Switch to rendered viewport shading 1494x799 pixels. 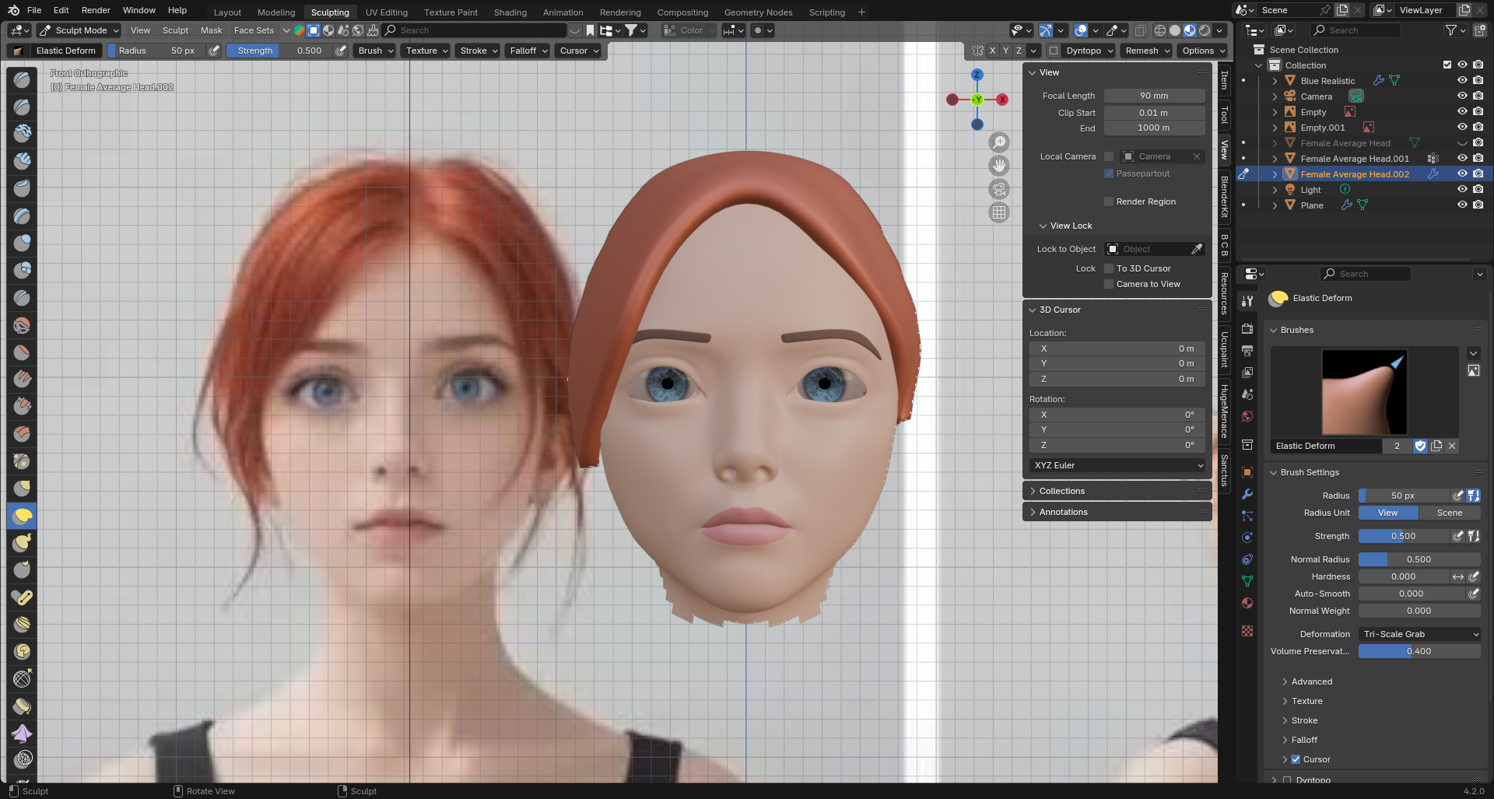[1205, 30]
